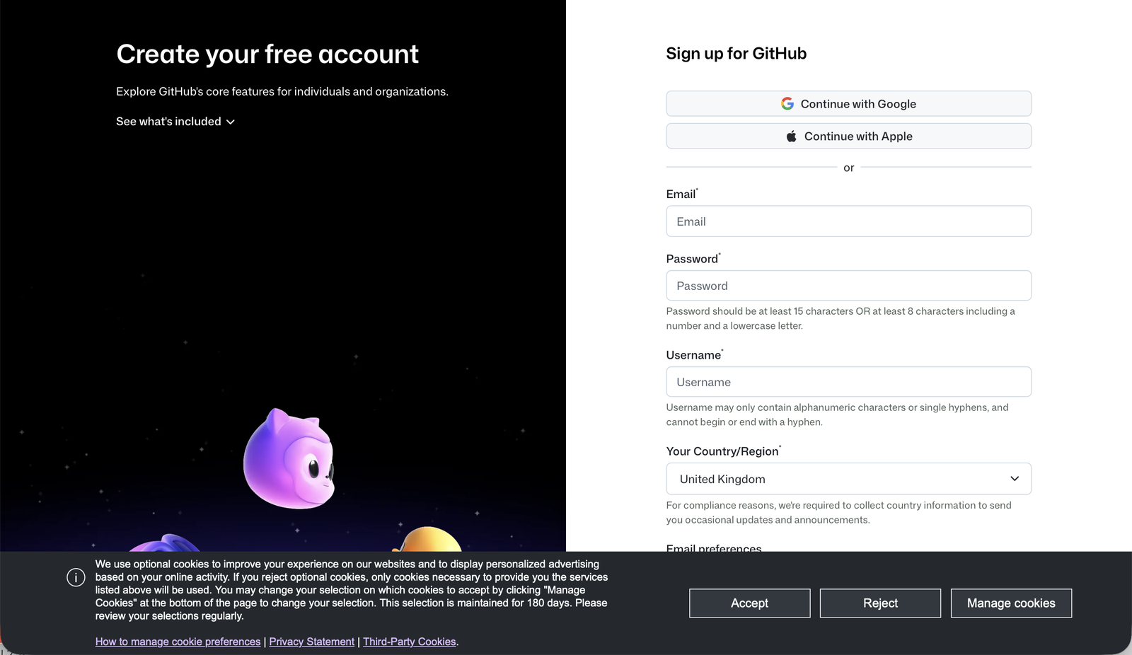Open How to manage cookie preferences
Image resolution: width=1132 pixels, height=655 pixels.
click(178, 642)
